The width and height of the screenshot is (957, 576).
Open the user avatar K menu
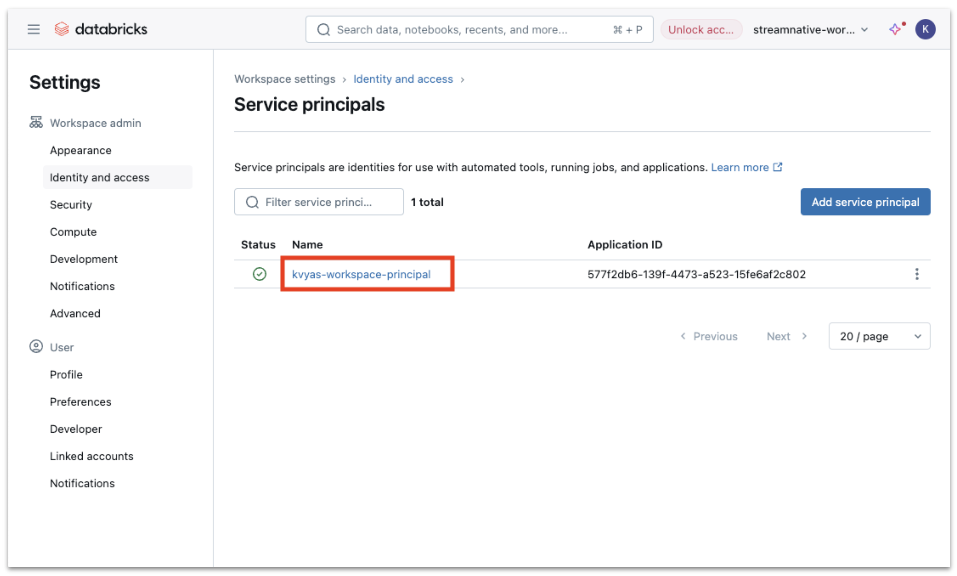[x=925, y=29]
